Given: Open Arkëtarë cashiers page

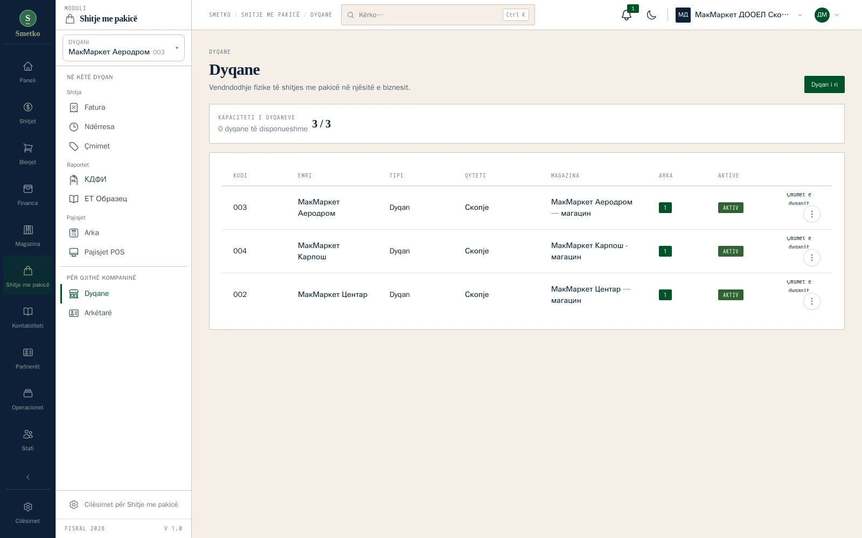Looking at the screenshot, I should tap(123, 313).
